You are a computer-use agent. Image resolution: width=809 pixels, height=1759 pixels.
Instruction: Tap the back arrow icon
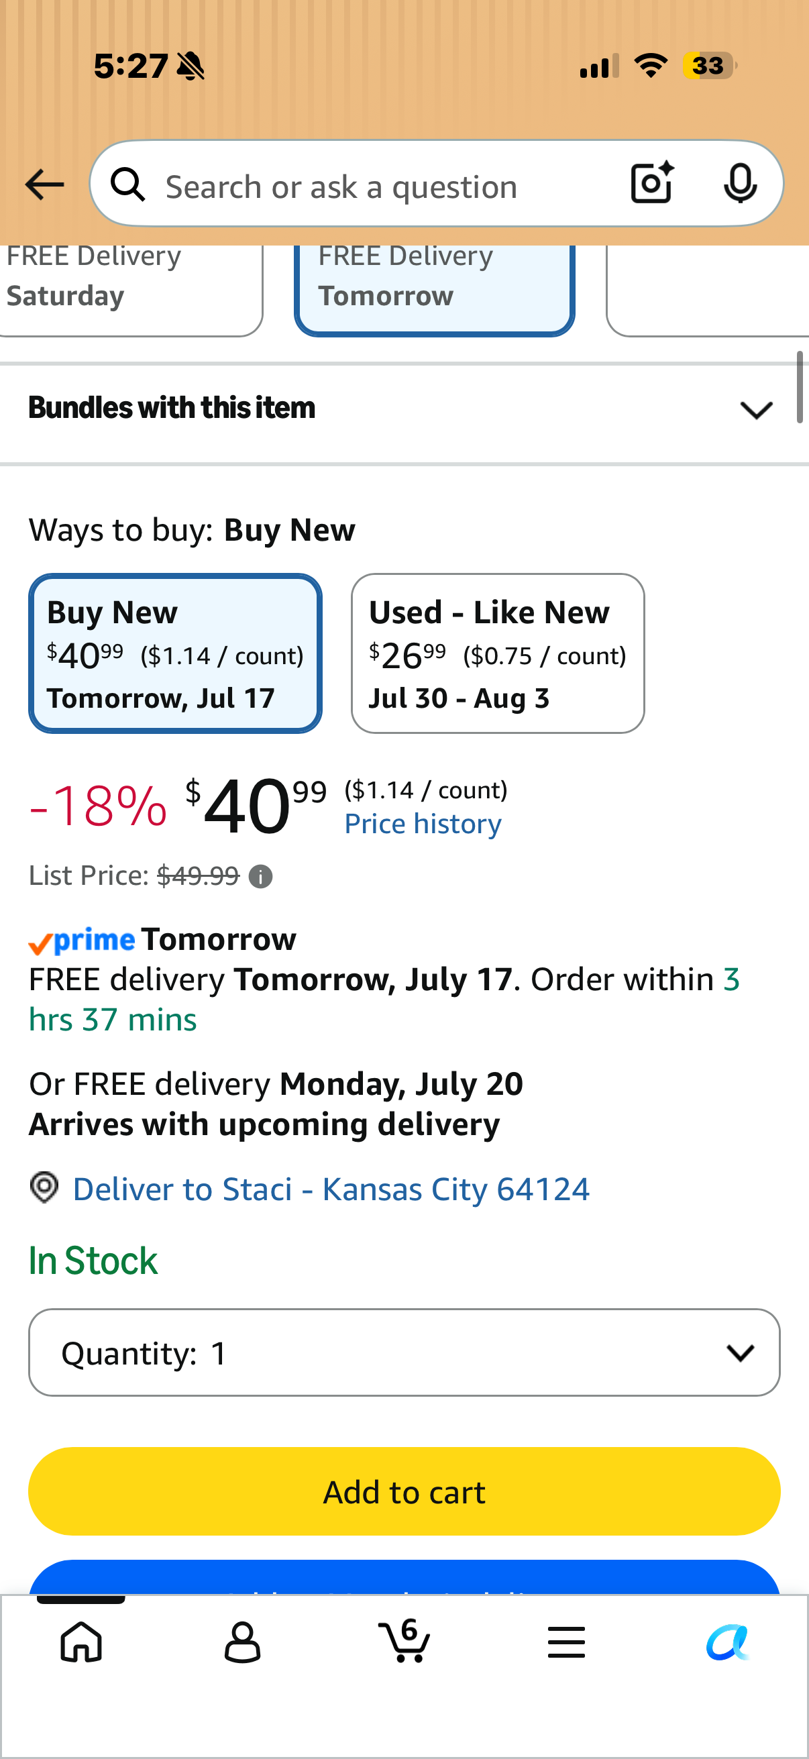point(44,184)
